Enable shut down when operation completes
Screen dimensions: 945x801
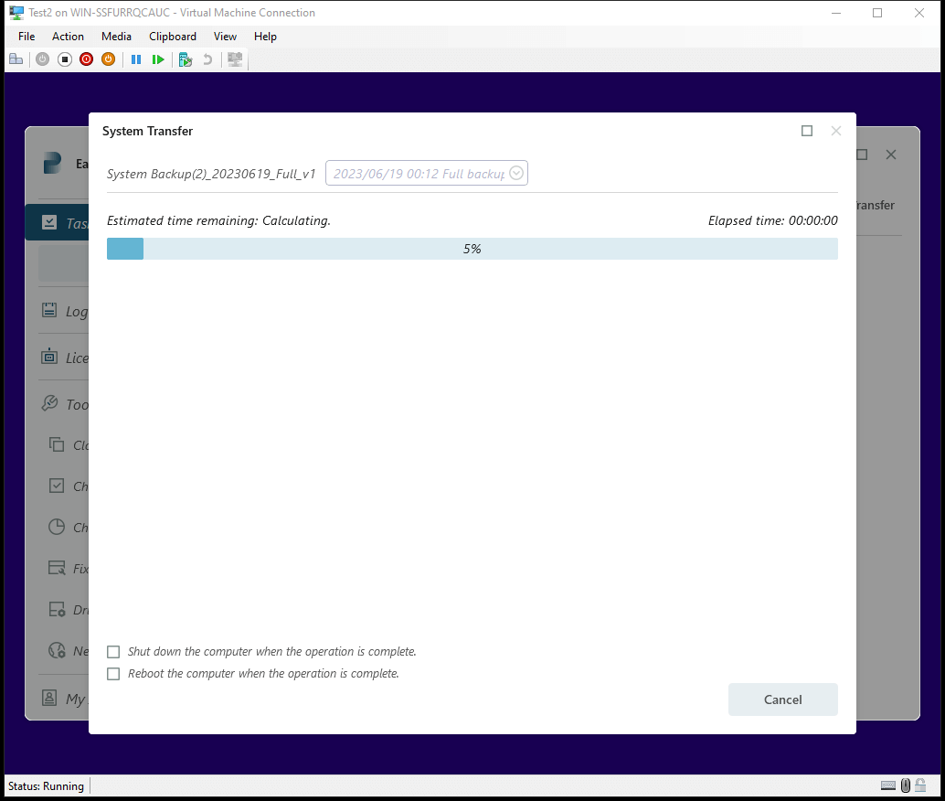113,652
